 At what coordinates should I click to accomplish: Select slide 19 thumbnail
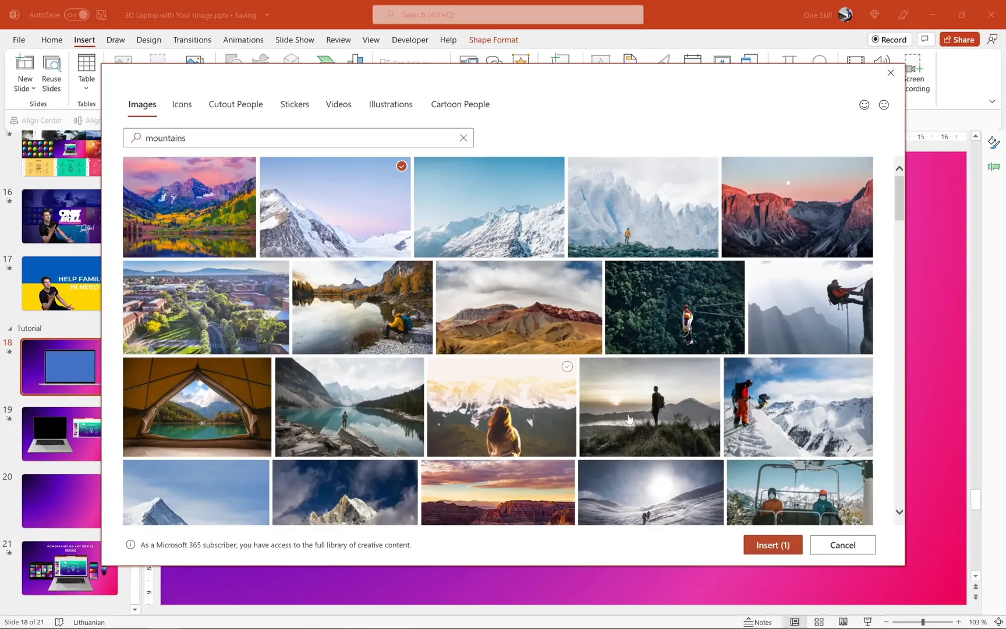[x=61, y=434]
